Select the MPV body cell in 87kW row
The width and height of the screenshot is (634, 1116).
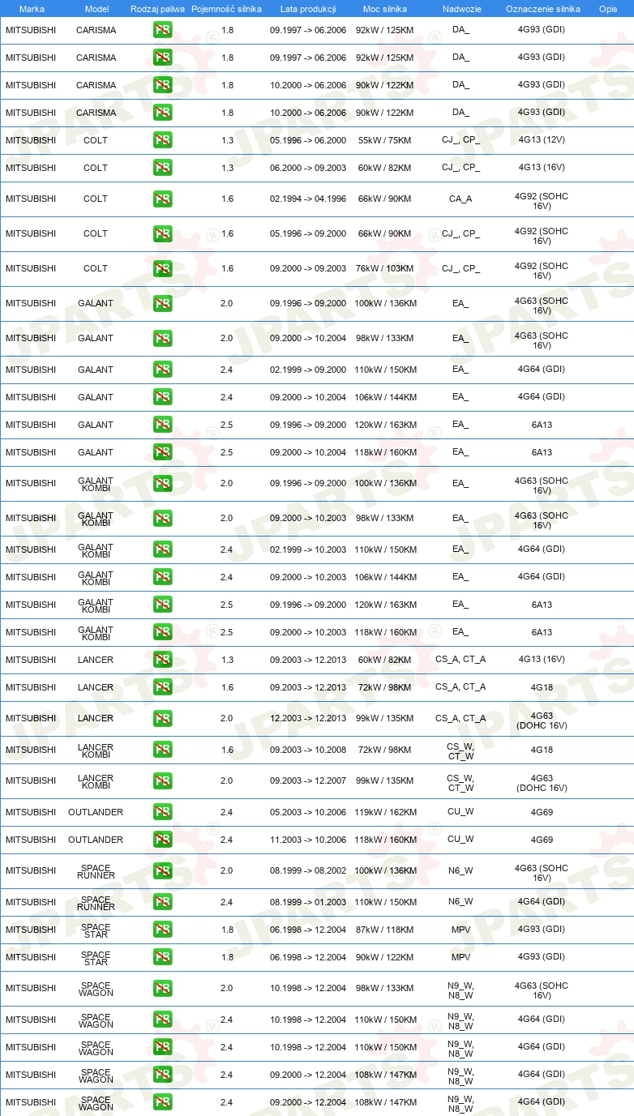click(461, 930)
